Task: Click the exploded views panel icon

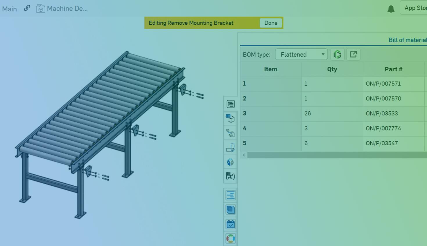Action: coord(230,133)
